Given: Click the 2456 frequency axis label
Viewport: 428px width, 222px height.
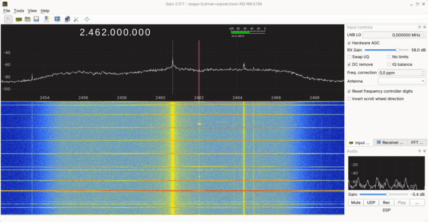Looking at the screenshot, I should 83,97.
